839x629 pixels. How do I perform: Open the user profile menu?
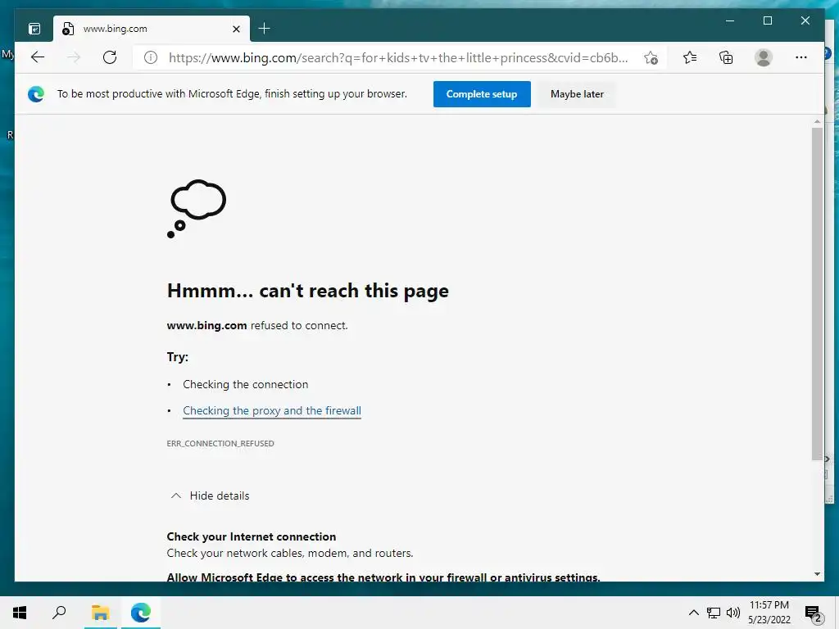click(763, 57)
